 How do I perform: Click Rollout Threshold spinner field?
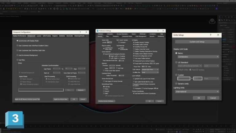coord(121,75)
